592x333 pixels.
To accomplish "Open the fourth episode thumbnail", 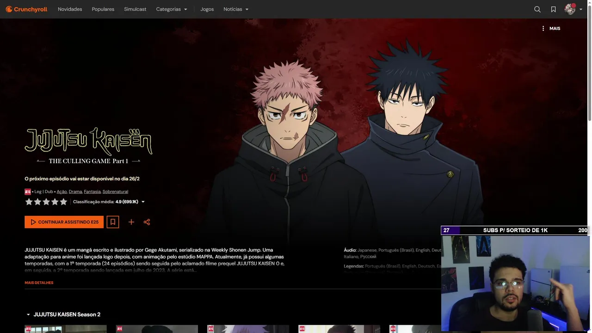I will pyautogui.click(x=339, y=329).
